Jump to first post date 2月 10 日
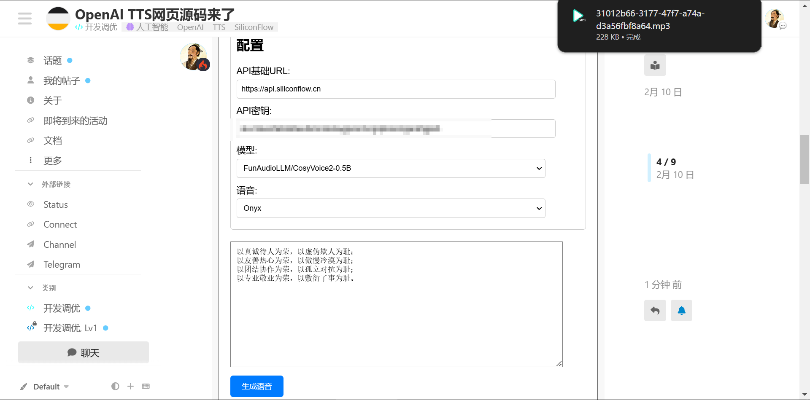This screenshot has width=810, height=400. point(663,92)
